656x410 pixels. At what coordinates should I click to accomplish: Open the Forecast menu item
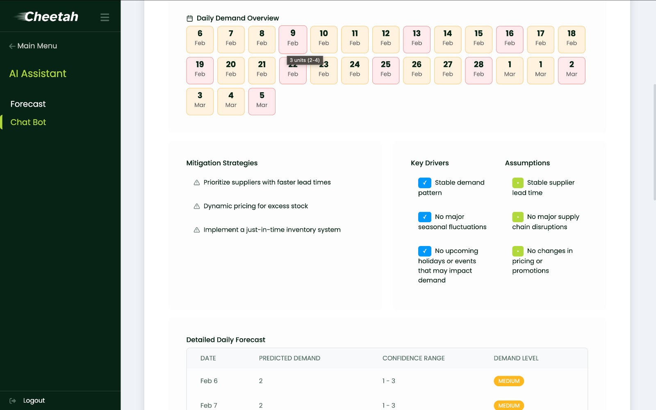point(28,104)
